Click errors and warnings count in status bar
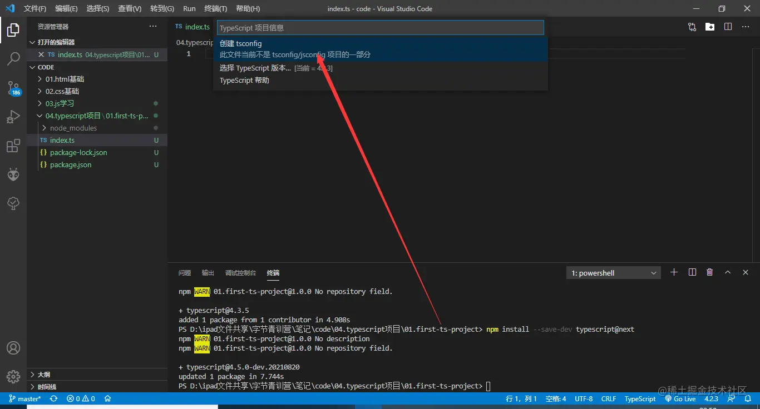The height and width of the screenshot is (409, 760). coord(81,398)
